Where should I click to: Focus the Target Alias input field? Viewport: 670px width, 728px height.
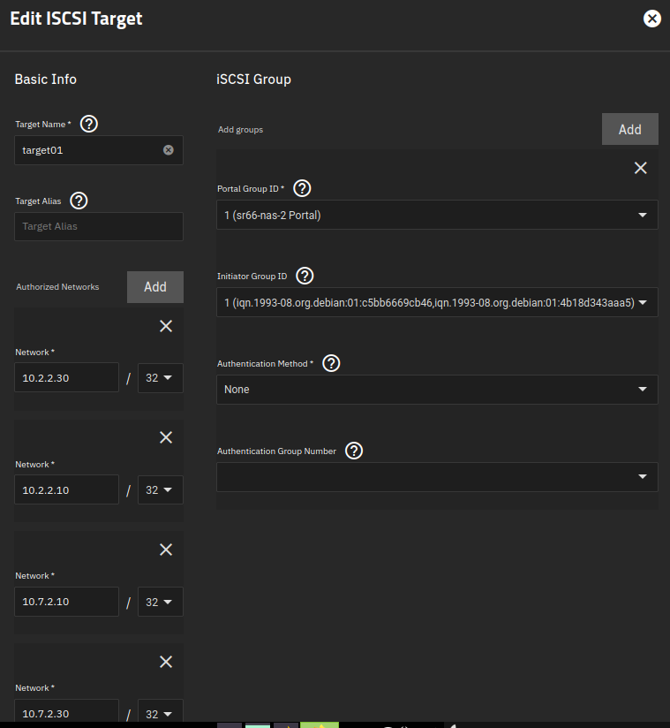point(98,226)
